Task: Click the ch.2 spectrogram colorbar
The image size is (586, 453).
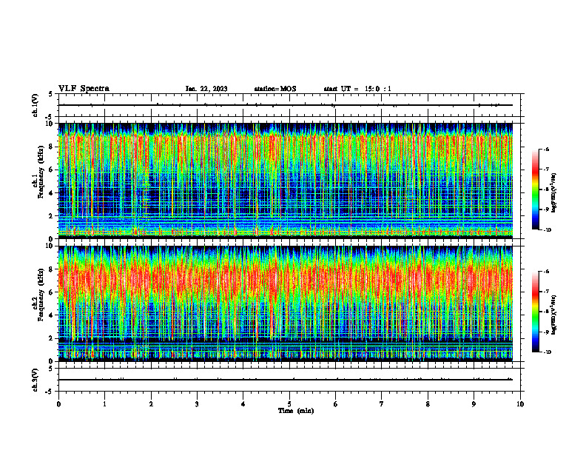Action: (536, 312)
